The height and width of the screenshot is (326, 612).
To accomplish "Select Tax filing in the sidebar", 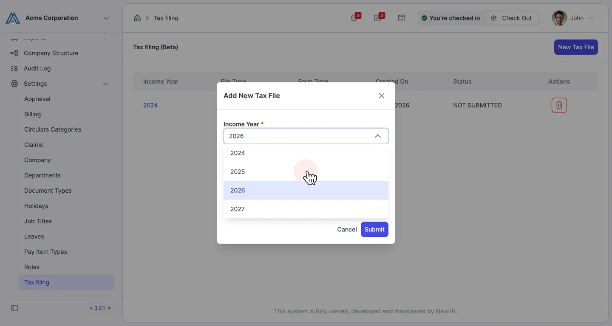I will 66,282.
